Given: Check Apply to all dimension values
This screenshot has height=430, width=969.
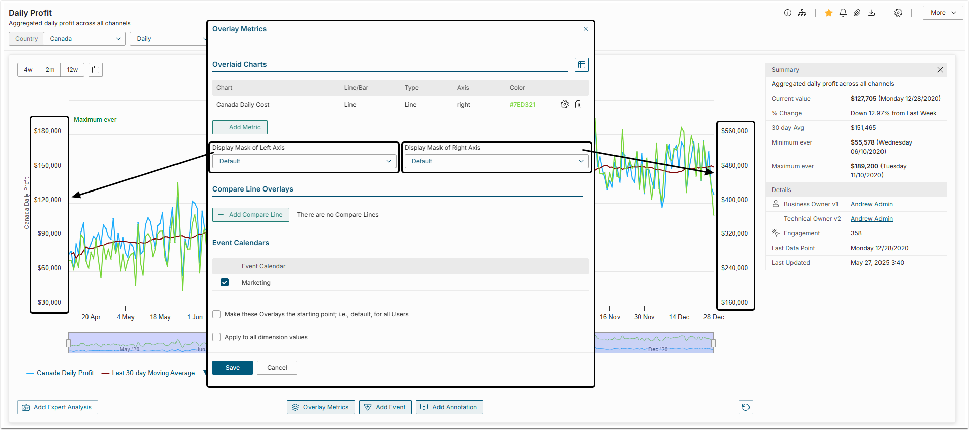Looking at the screenshot, I should (x=216, y=337).
